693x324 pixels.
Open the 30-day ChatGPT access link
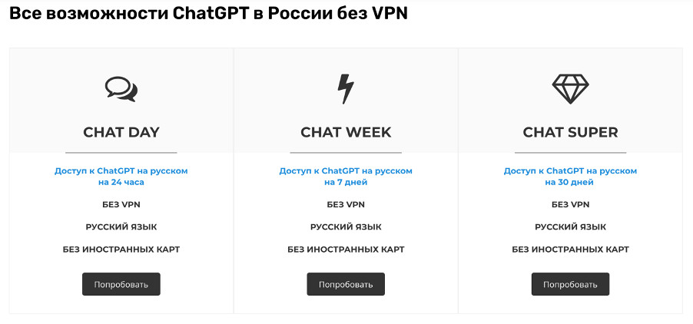point(570,177)
